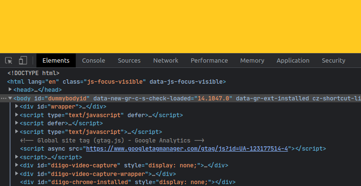The width and height of the screenshot is (361, 186).
Task: Select the html lang="en" element row
Action: click(116, 82)
